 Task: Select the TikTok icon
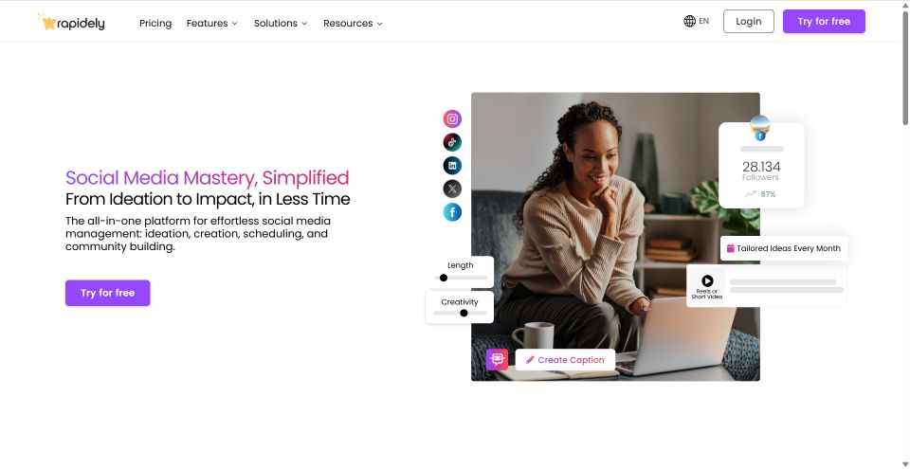[452, 142]
